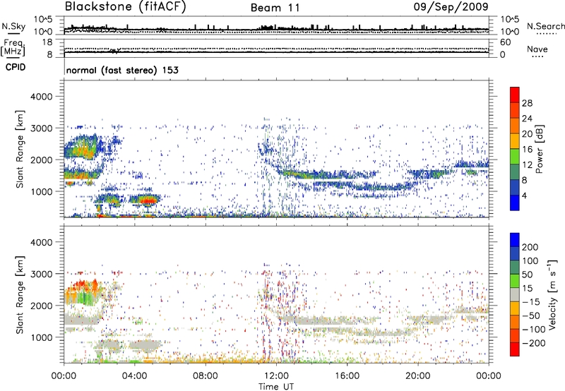Click the right 10^0 noise axis label
565x391 pixels.
point(510,32)
